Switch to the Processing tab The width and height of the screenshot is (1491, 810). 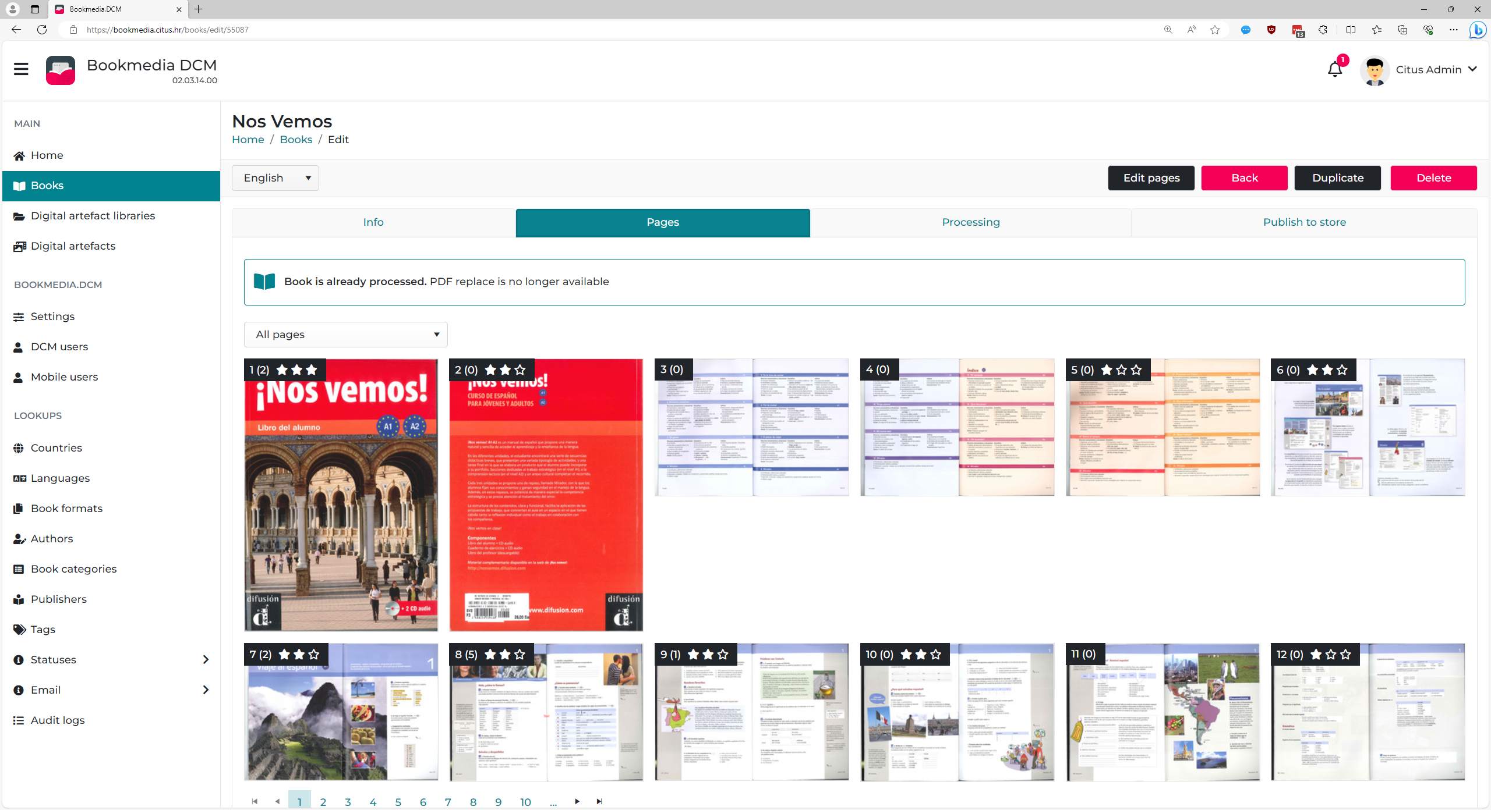click(970, 222)
